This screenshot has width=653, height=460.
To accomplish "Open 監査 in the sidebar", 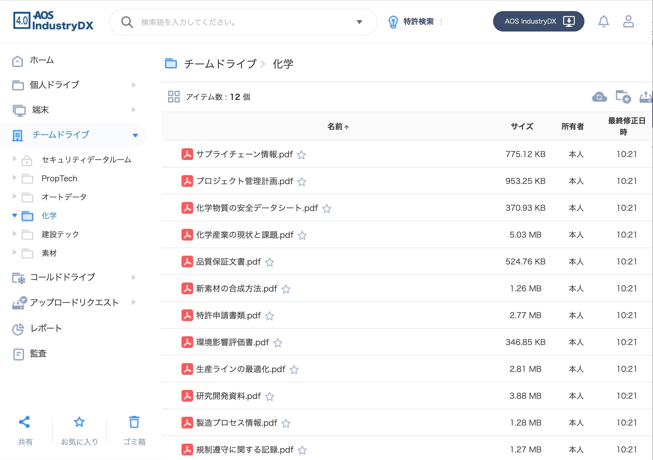I will click(38, 354).
